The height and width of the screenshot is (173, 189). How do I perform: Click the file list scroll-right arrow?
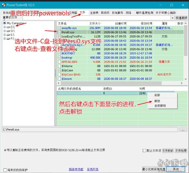coord(181,83)
